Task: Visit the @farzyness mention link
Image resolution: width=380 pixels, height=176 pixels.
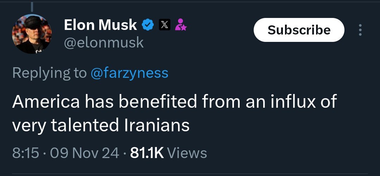Action: pyautogui.click(x=129, y=73)
